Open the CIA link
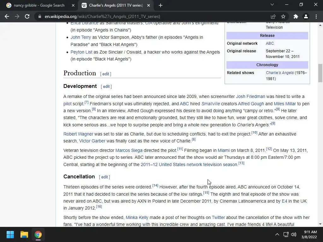323x242 pixels. point(149,23)
